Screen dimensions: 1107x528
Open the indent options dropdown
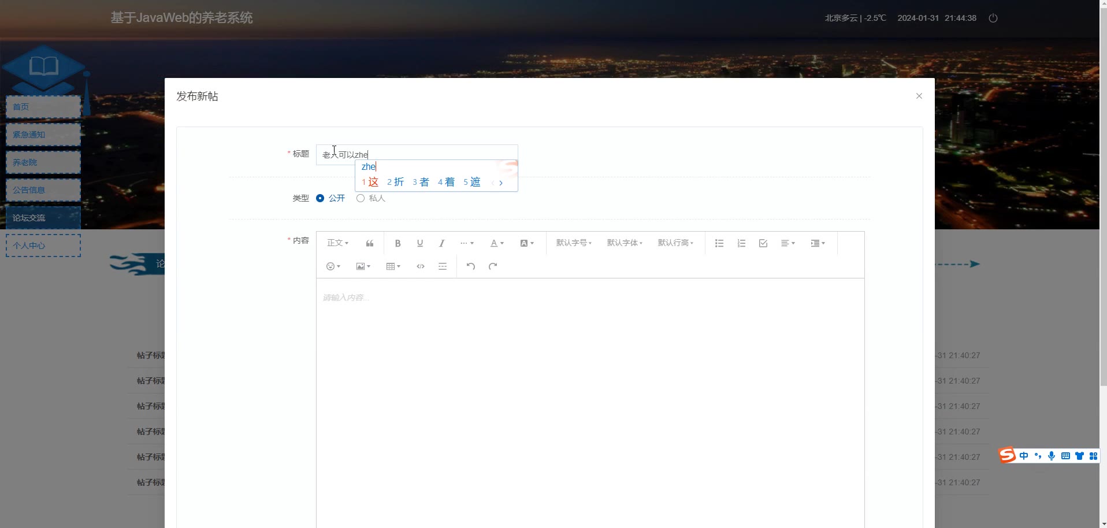(818, 243)
